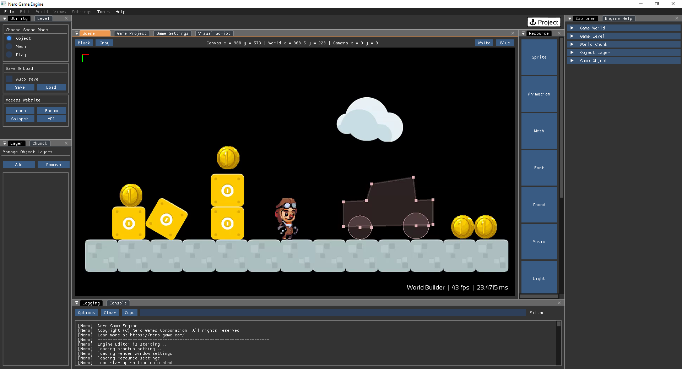This screenshot has width=682, height=369.
Task: Close the Layer panel with its X
Action: click(x=66, y=143)
